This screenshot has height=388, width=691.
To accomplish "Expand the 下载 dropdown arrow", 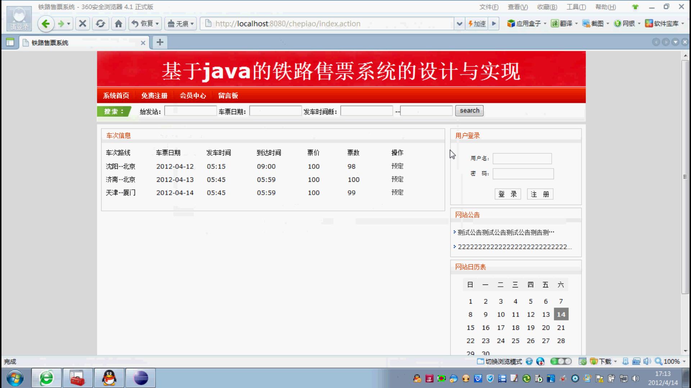I will pyautogui.click(x=615, y=361).
